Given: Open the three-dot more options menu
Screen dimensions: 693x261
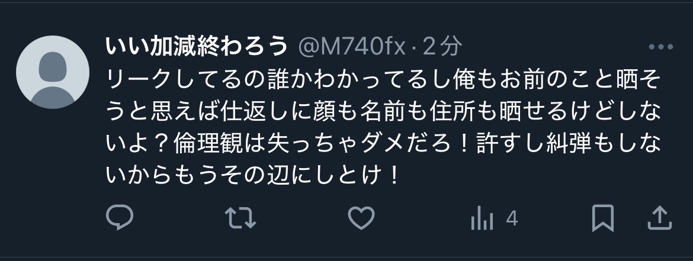Looking at the screenshot, I should pos(661,46).
